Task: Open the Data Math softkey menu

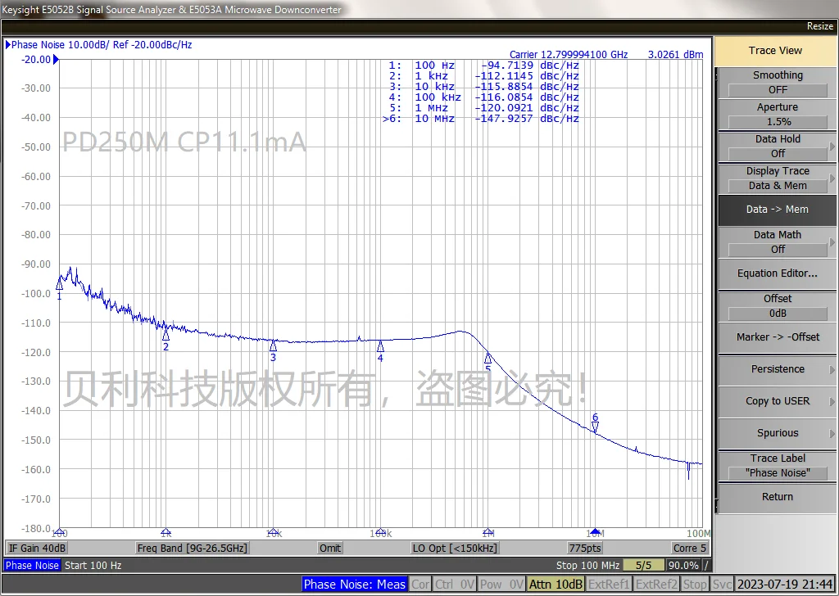Action: (777, 242)
